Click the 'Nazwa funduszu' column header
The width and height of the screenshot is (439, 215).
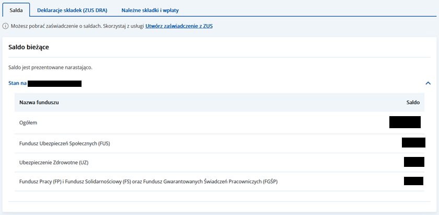[39, 102]
